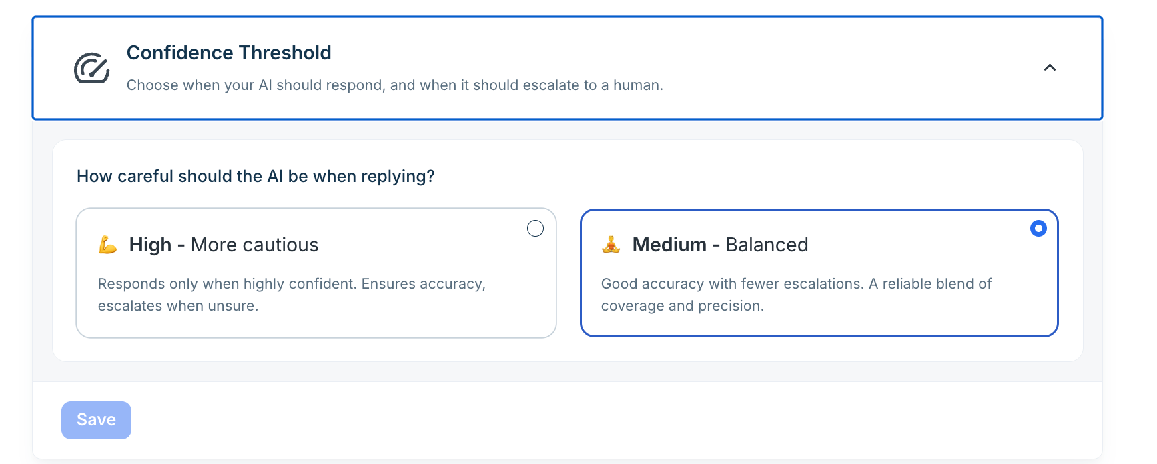
Task: Click the 'How careful should the AI be' question
Action: [256, 176]
